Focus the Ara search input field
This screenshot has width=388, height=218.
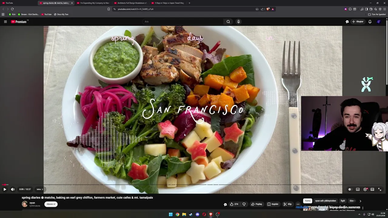click(x=183, y=21)
